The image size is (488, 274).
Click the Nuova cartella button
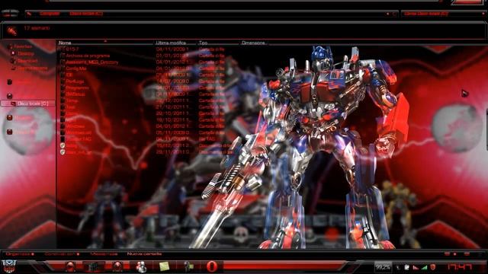[144, 254]
